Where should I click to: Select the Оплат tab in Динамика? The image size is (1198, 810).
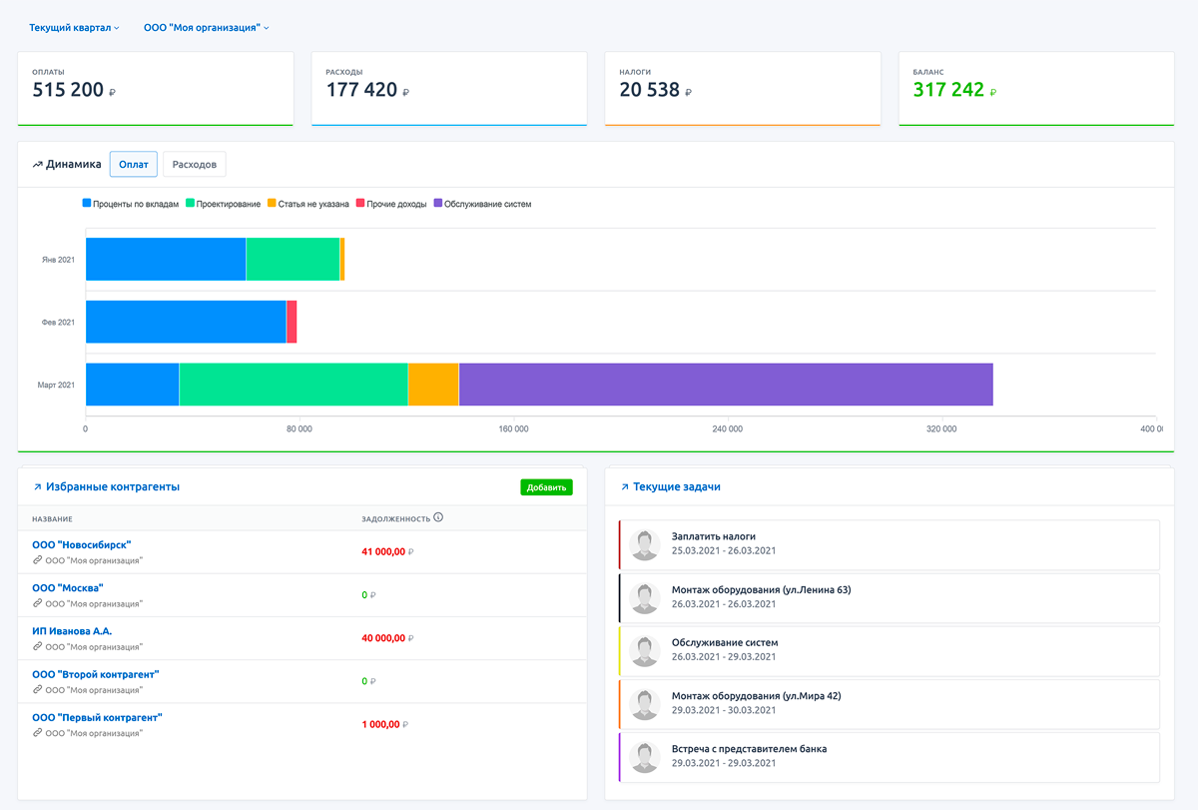coord(133,164)
